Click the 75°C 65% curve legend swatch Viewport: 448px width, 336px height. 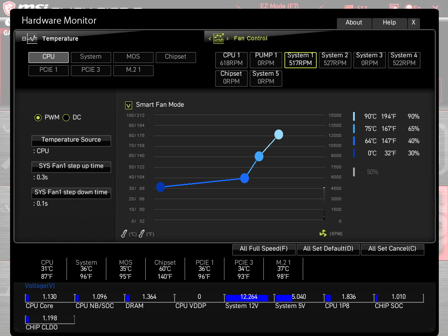point(354,129)
